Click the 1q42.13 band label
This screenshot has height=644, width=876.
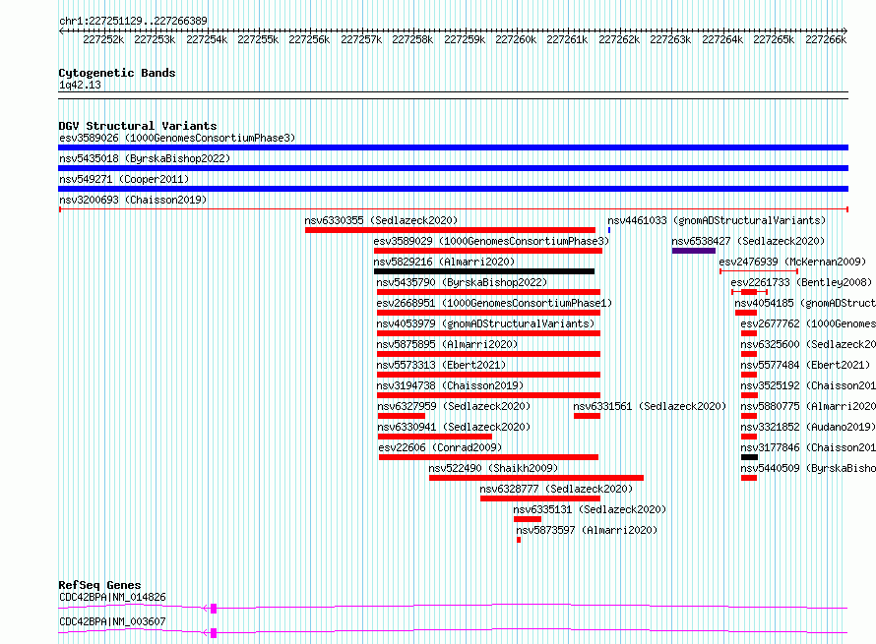pyautogui.click(x=80, y=85)
